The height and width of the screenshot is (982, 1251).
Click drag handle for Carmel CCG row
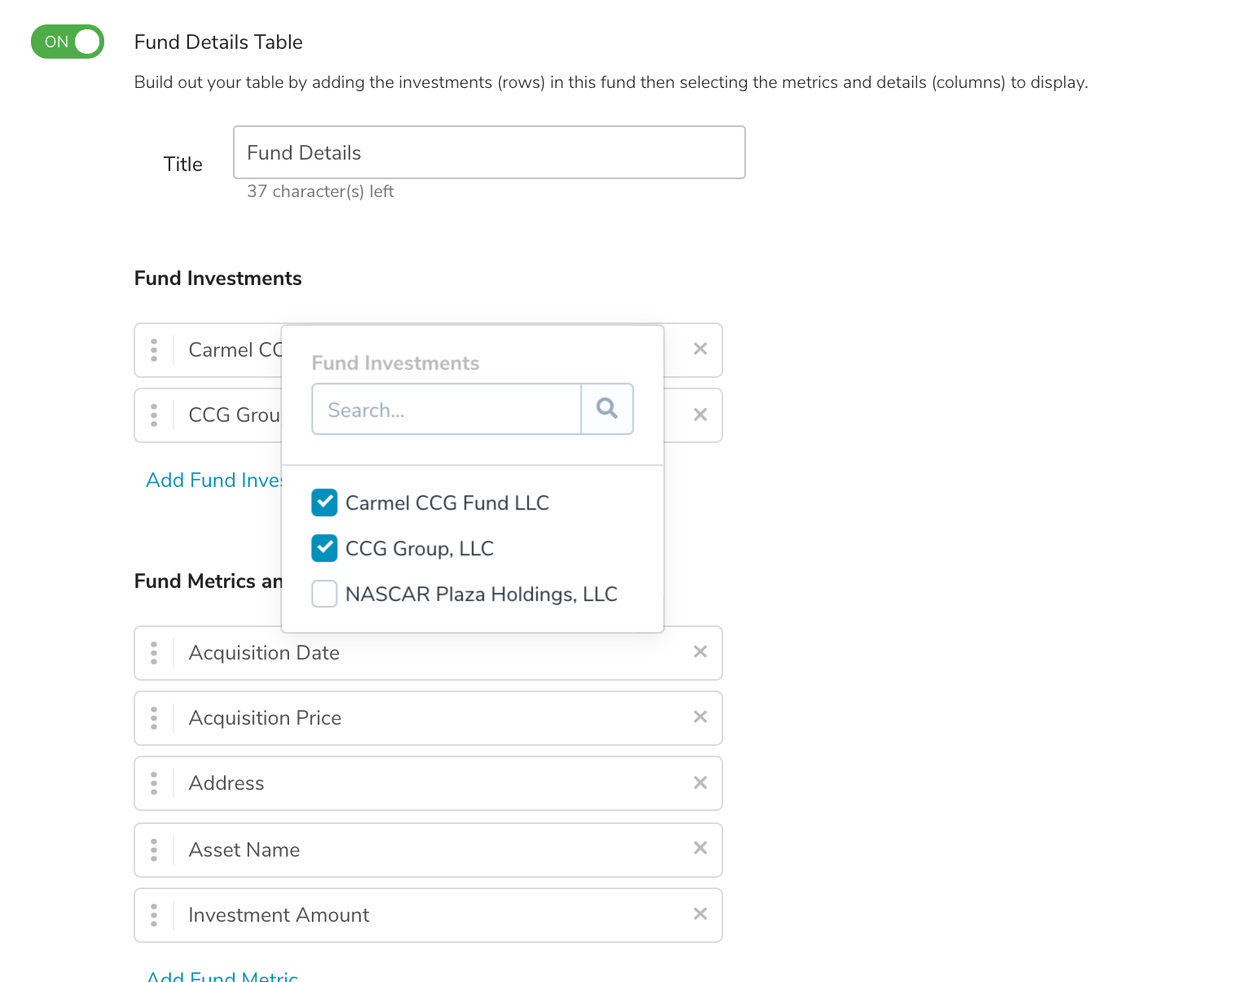154,350
